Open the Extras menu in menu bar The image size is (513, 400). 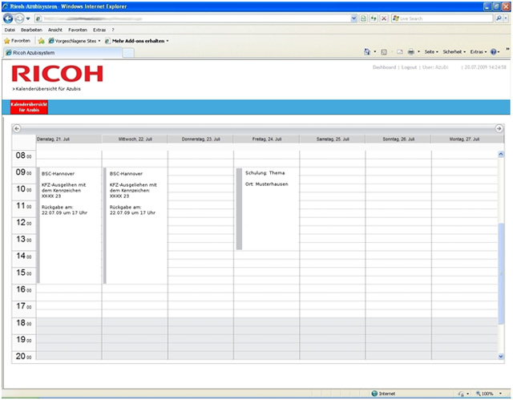pyautogui.click(x=99, y=30)
